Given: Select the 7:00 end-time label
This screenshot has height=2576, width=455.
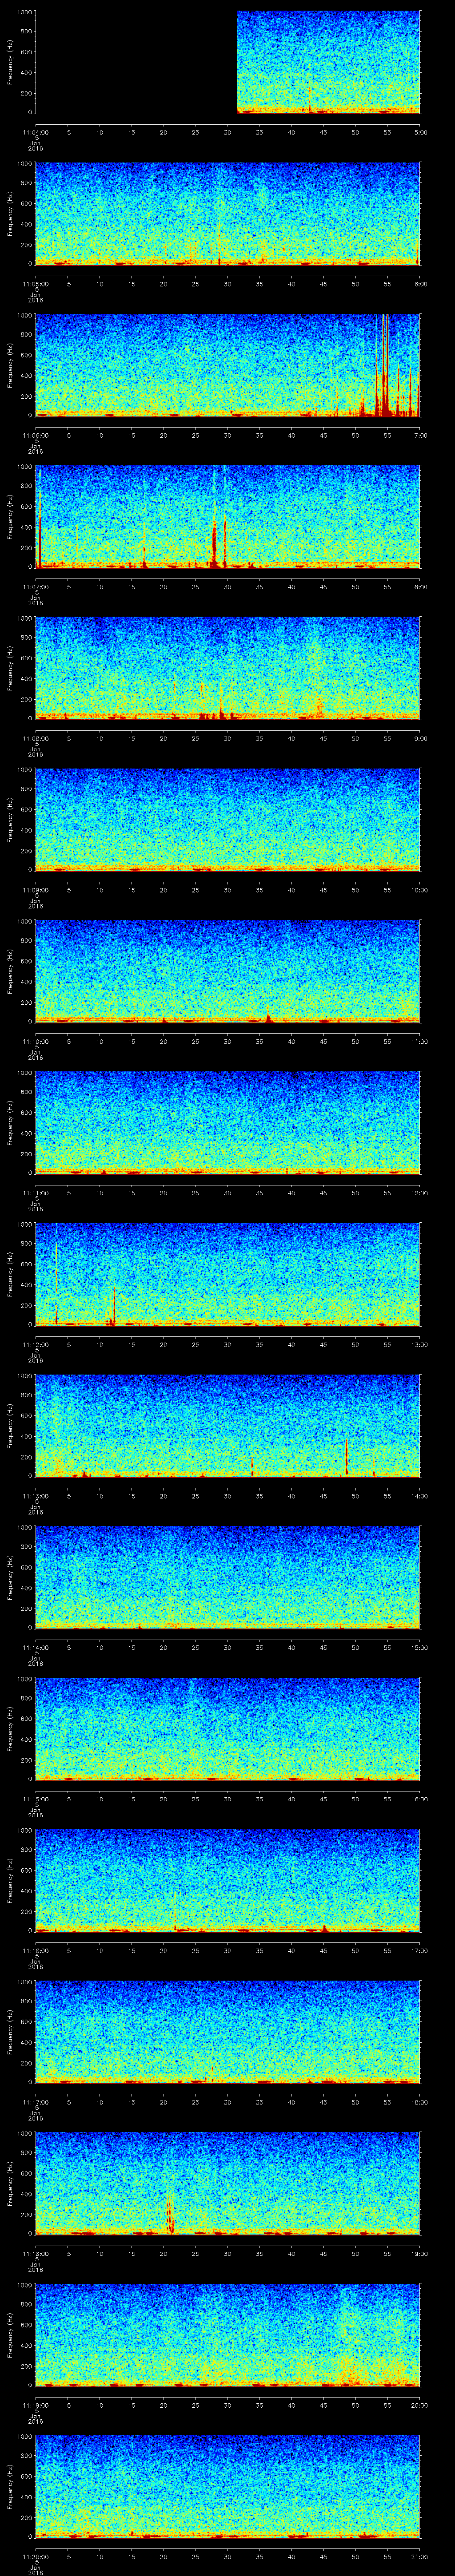Looking at the screenshot, I should [x=420, y=435].
